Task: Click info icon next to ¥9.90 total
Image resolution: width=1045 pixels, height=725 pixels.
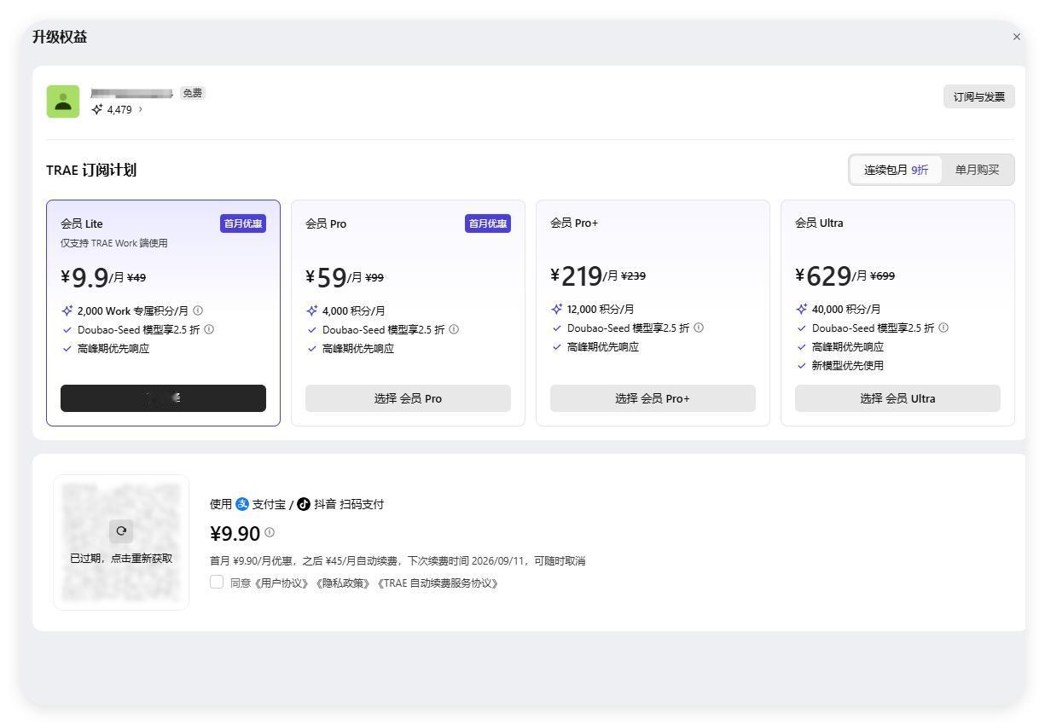Action: pyautogui.click(x=270, y=532)
